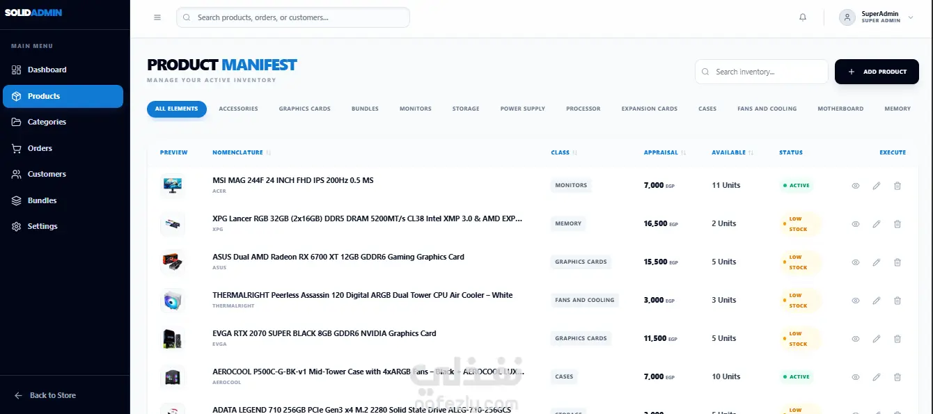
Task: Select the Motherboard filter tab
Action: [x=840, y=109]
